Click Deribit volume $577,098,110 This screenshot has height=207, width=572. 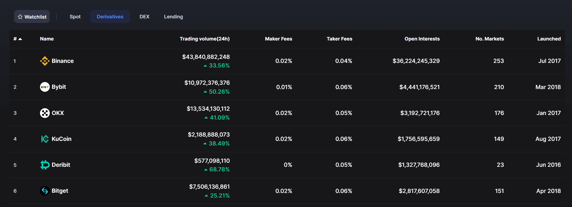pyautogui.click(x=212, y=161)
